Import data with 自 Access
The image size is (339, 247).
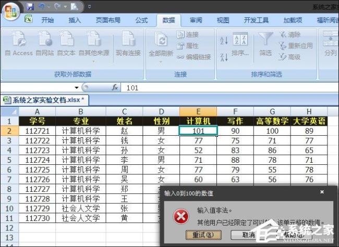click(19, 44)
